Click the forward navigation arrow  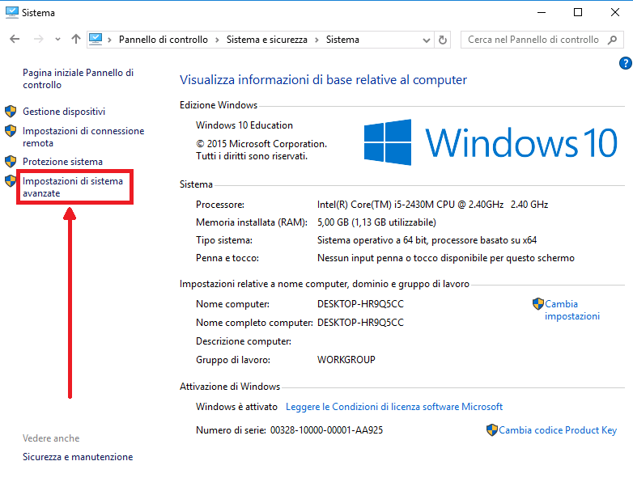point(38,39)
